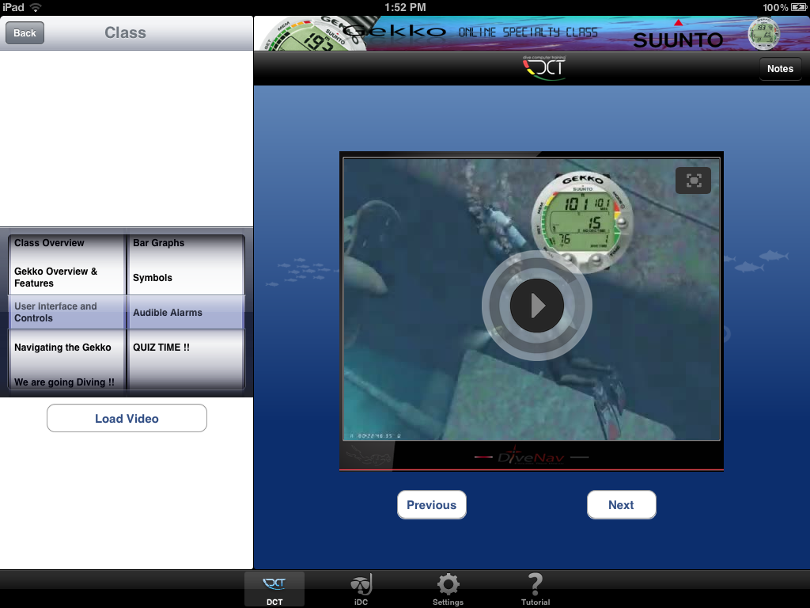Tap the Gekko dive computer overlay in video
The height and width of the screenshot is (608, 810).
click(x=581, y=222)
